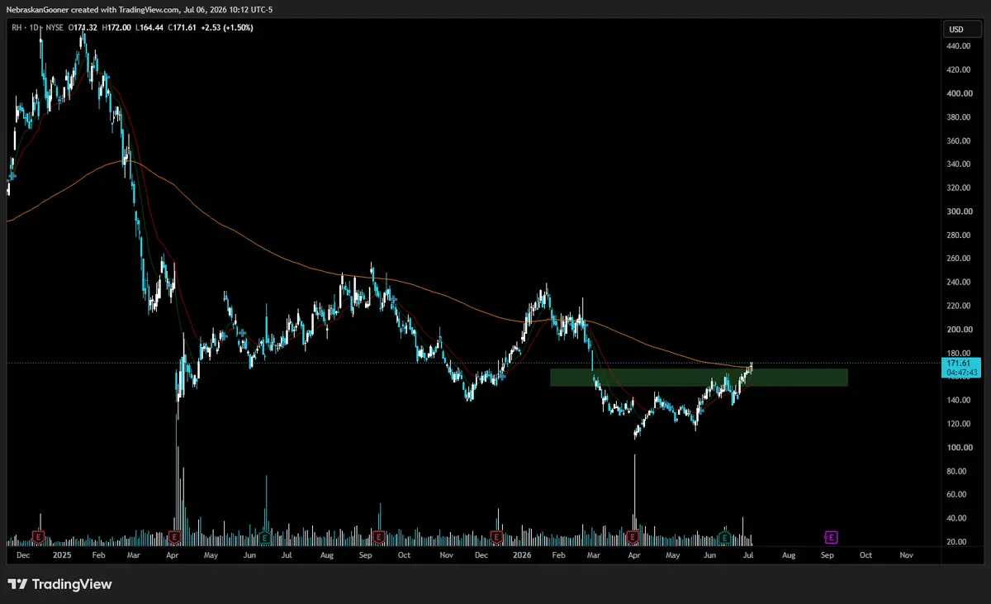Screen dimensions: 991x604
Task: Click the tall April 2026 volume spike
Action: (634, 500)
